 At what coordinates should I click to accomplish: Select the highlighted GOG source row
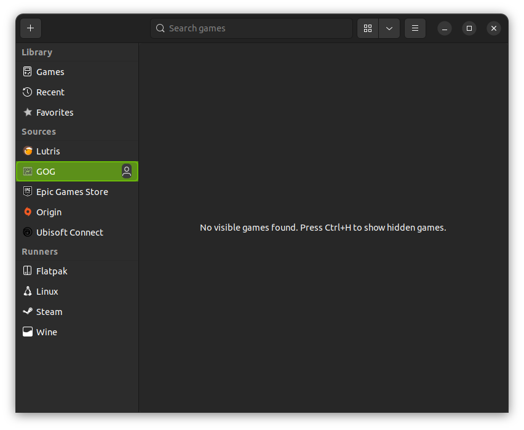[x=77, y=172]
